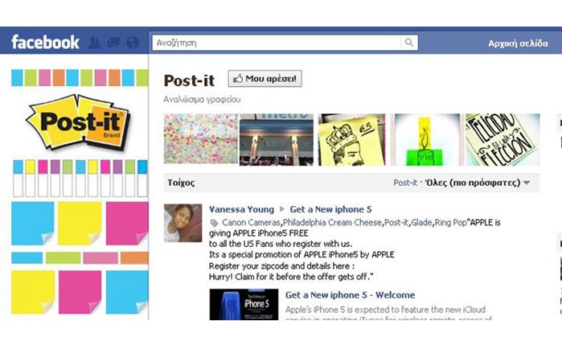Filter wall by Post-it posts
562x346 pixels.
[x=405, y=183]
